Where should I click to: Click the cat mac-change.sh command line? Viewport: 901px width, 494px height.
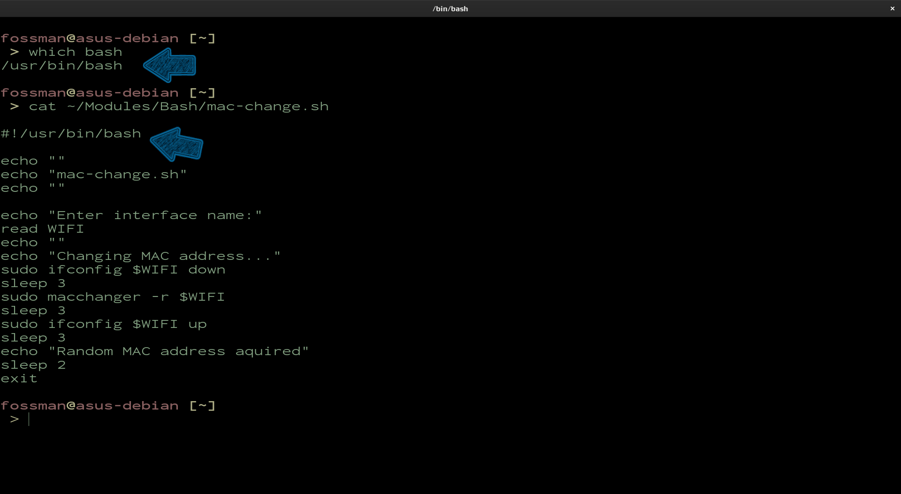(x=178, y=106)
